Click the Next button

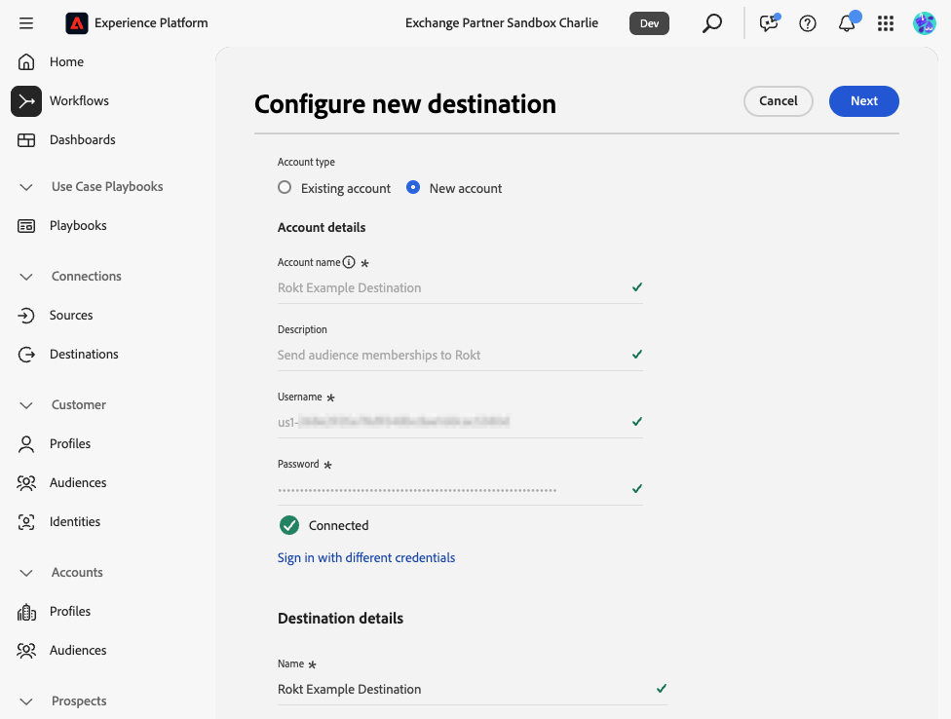863,101
